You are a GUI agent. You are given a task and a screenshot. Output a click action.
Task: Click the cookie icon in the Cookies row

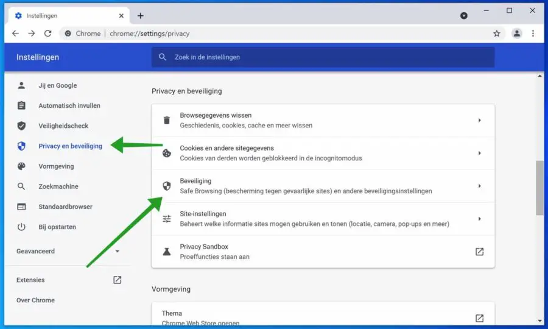(x=167, y=153)
